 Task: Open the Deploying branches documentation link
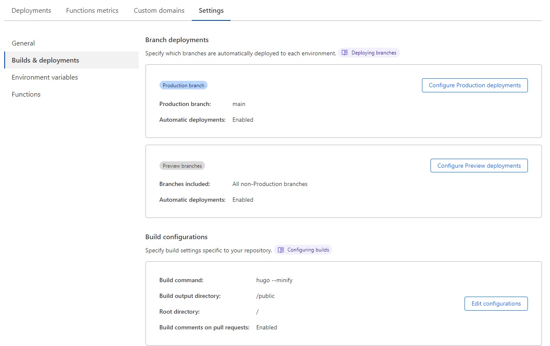(373, 52)
